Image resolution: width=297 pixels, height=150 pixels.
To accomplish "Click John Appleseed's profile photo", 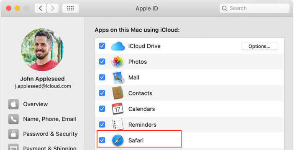I will click(x=42, y=50).
